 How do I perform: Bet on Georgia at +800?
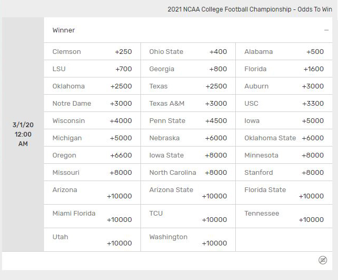coord(188,69)
